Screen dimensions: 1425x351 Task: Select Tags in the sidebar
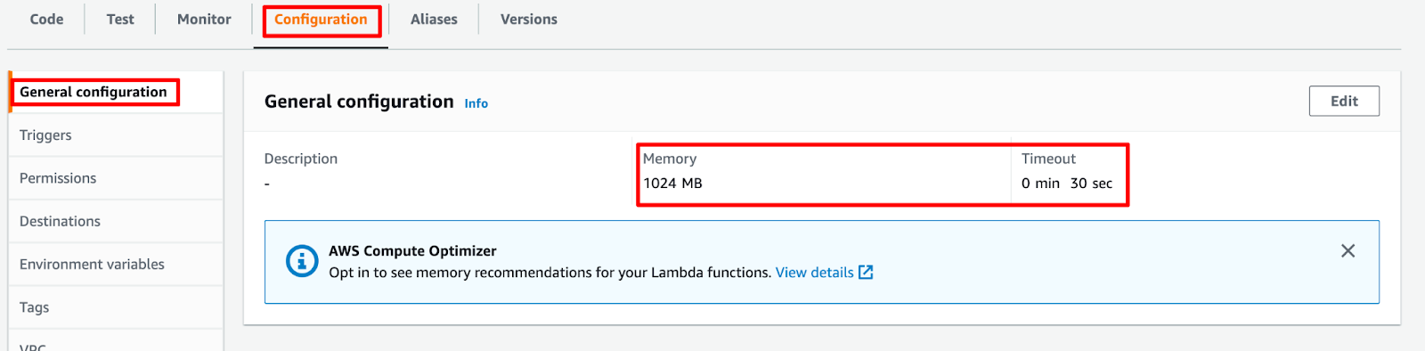point(34,307)
